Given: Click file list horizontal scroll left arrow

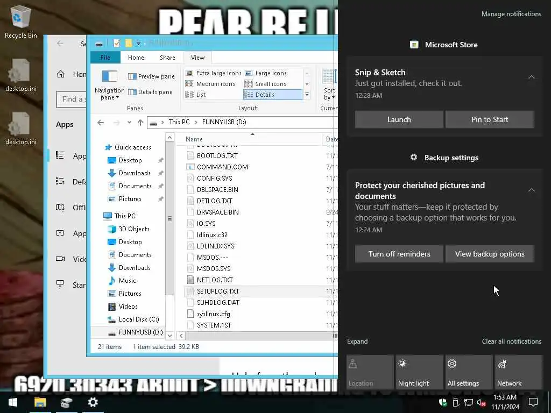Looking at the screenshot, I should pos(181,336).
